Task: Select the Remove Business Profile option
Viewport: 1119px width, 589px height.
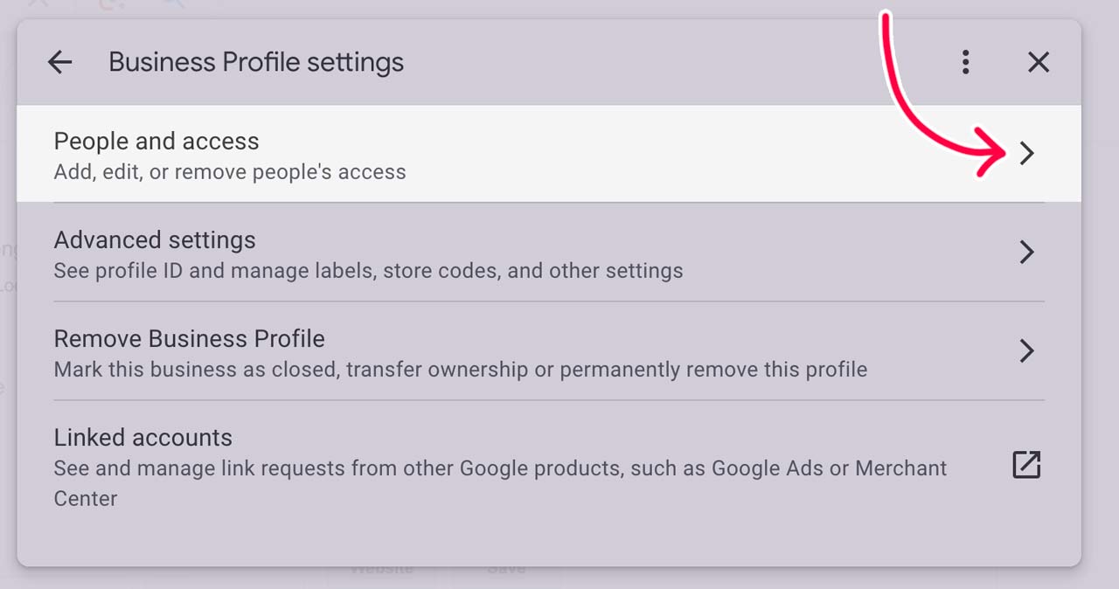Action: click(190, 338)
